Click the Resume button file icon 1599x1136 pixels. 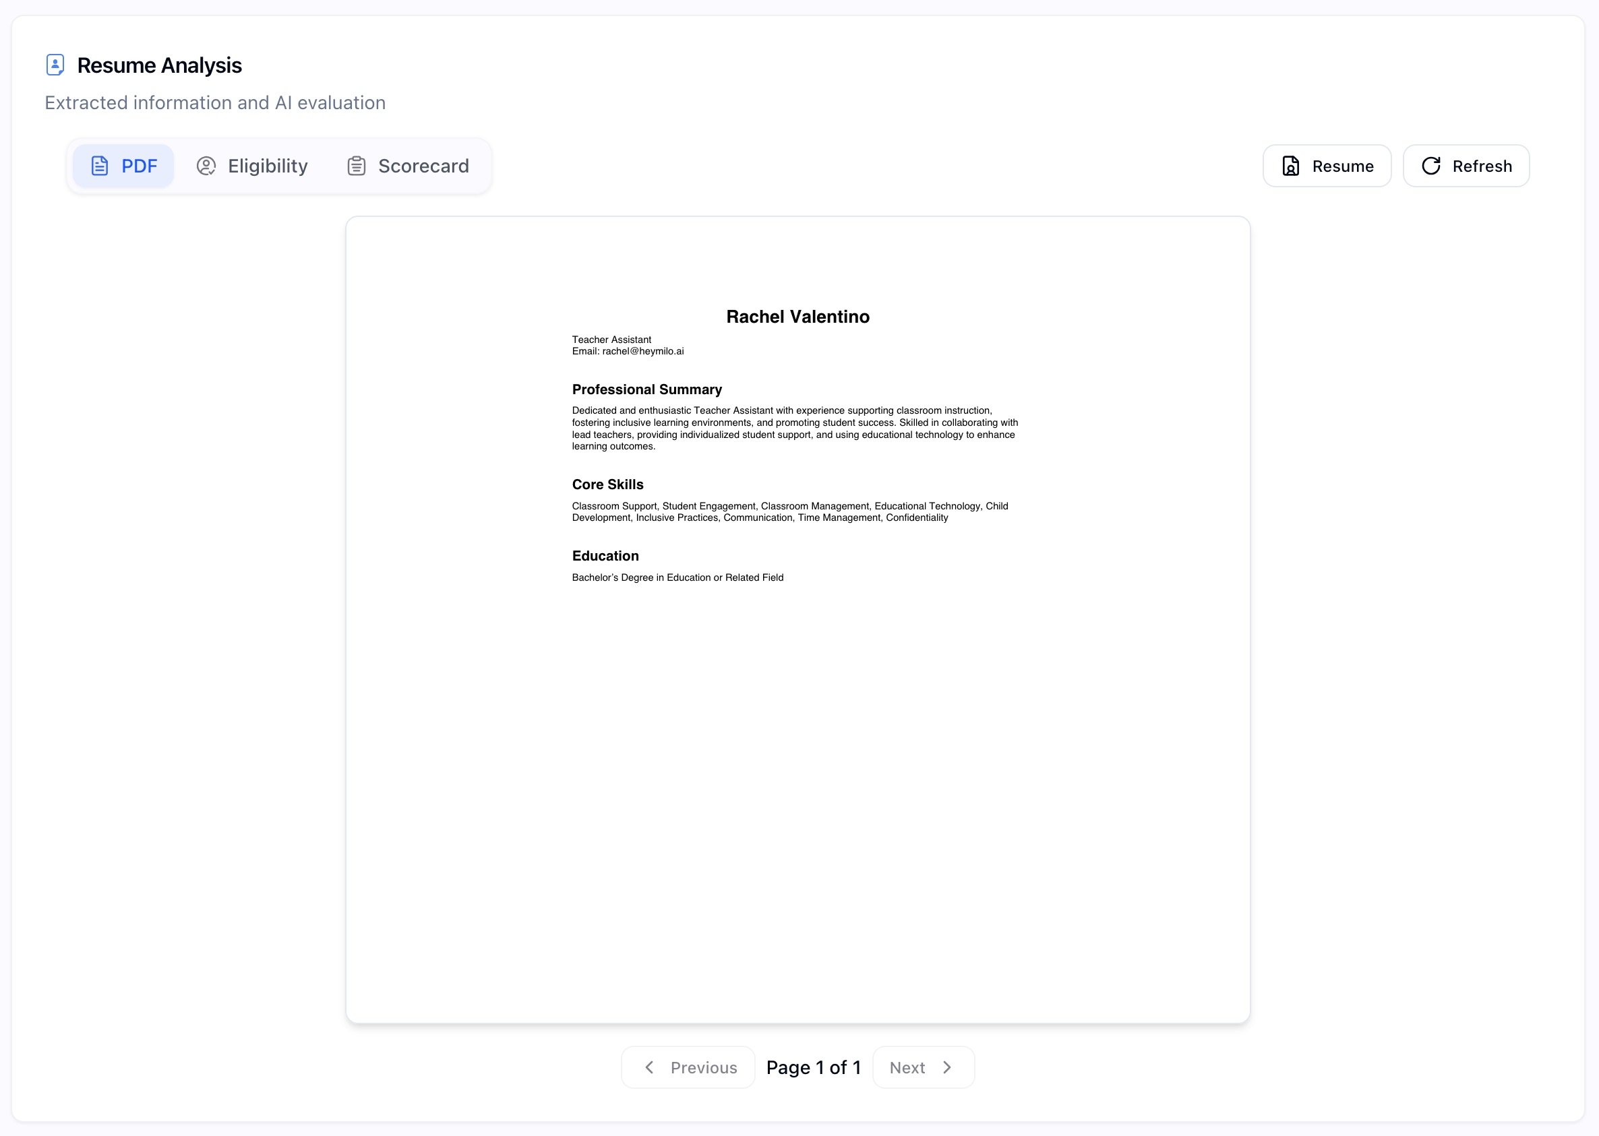(1290, 166)
